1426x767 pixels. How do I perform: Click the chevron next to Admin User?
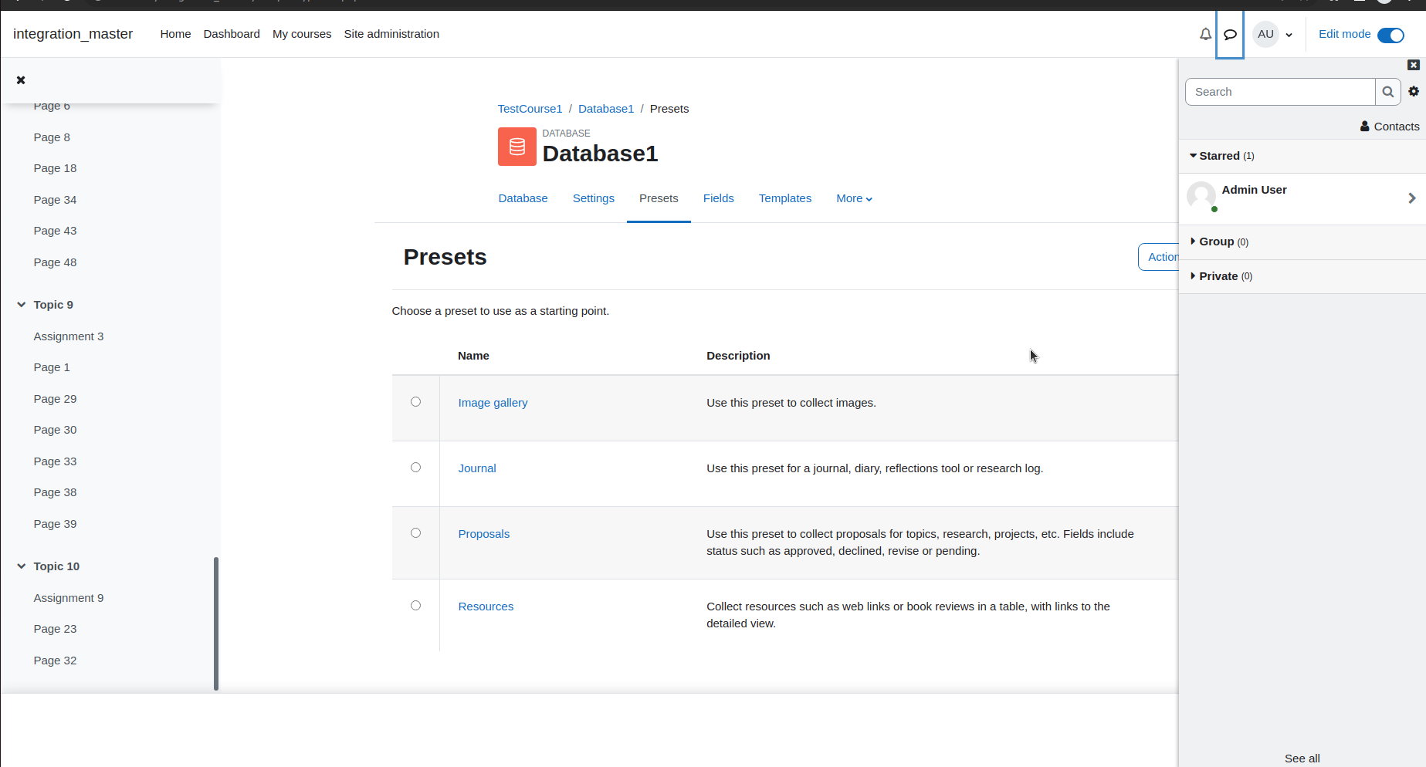[x=1412, y=198]
